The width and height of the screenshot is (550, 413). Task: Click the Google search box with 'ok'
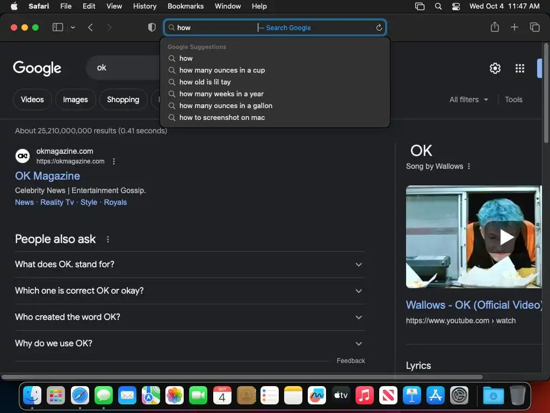tap(123, 67)
